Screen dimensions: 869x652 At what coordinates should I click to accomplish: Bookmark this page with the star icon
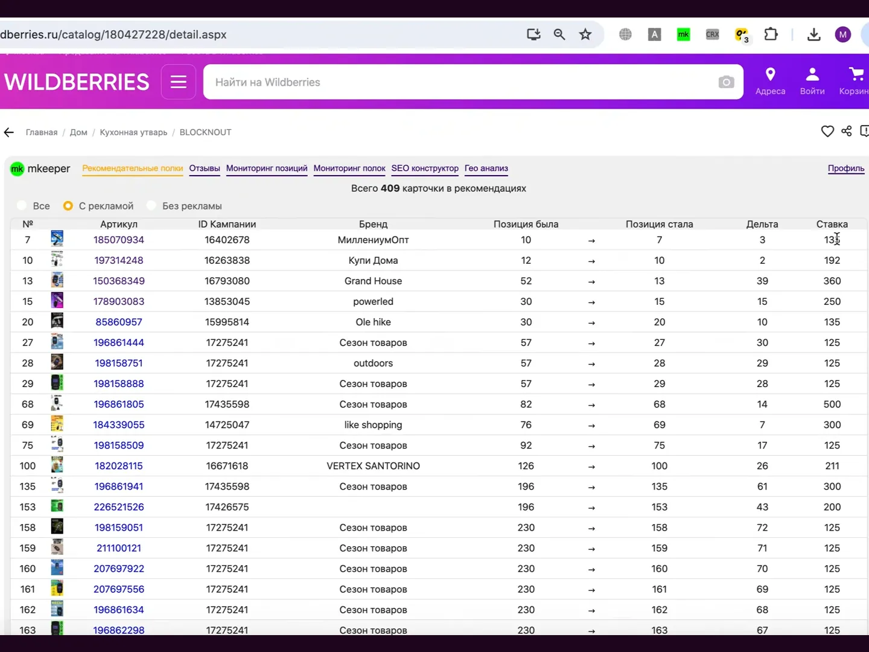coord(585,34)
